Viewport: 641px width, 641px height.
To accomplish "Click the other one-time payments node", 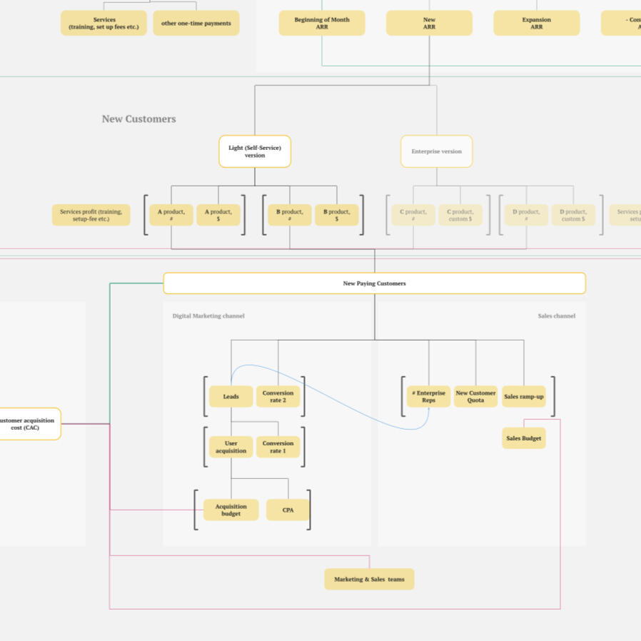I will [196, 23].
